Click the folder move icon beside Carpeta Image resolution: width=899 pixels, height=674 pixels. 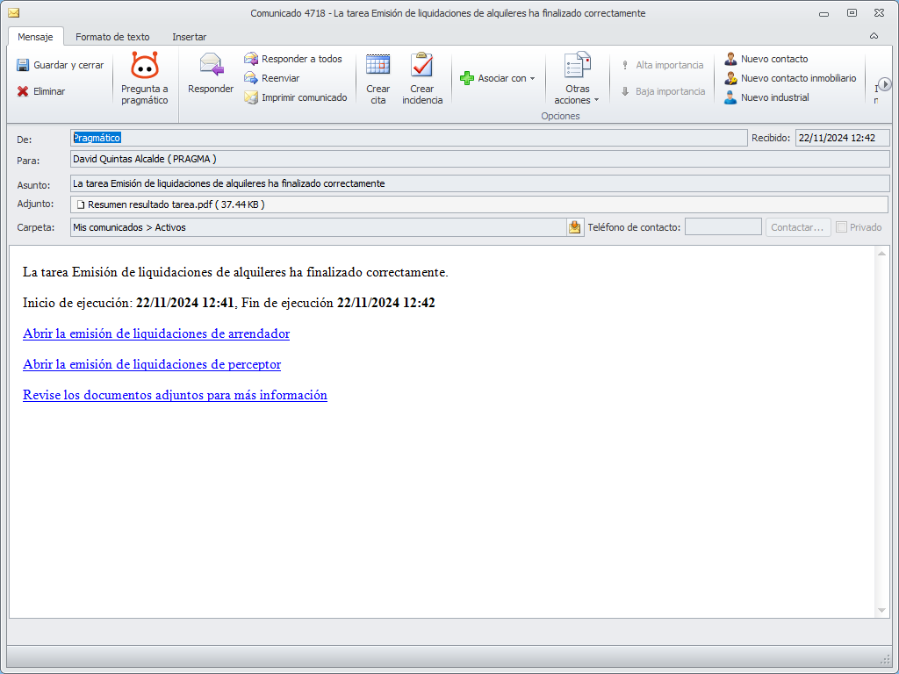click(x=575, y=227)
